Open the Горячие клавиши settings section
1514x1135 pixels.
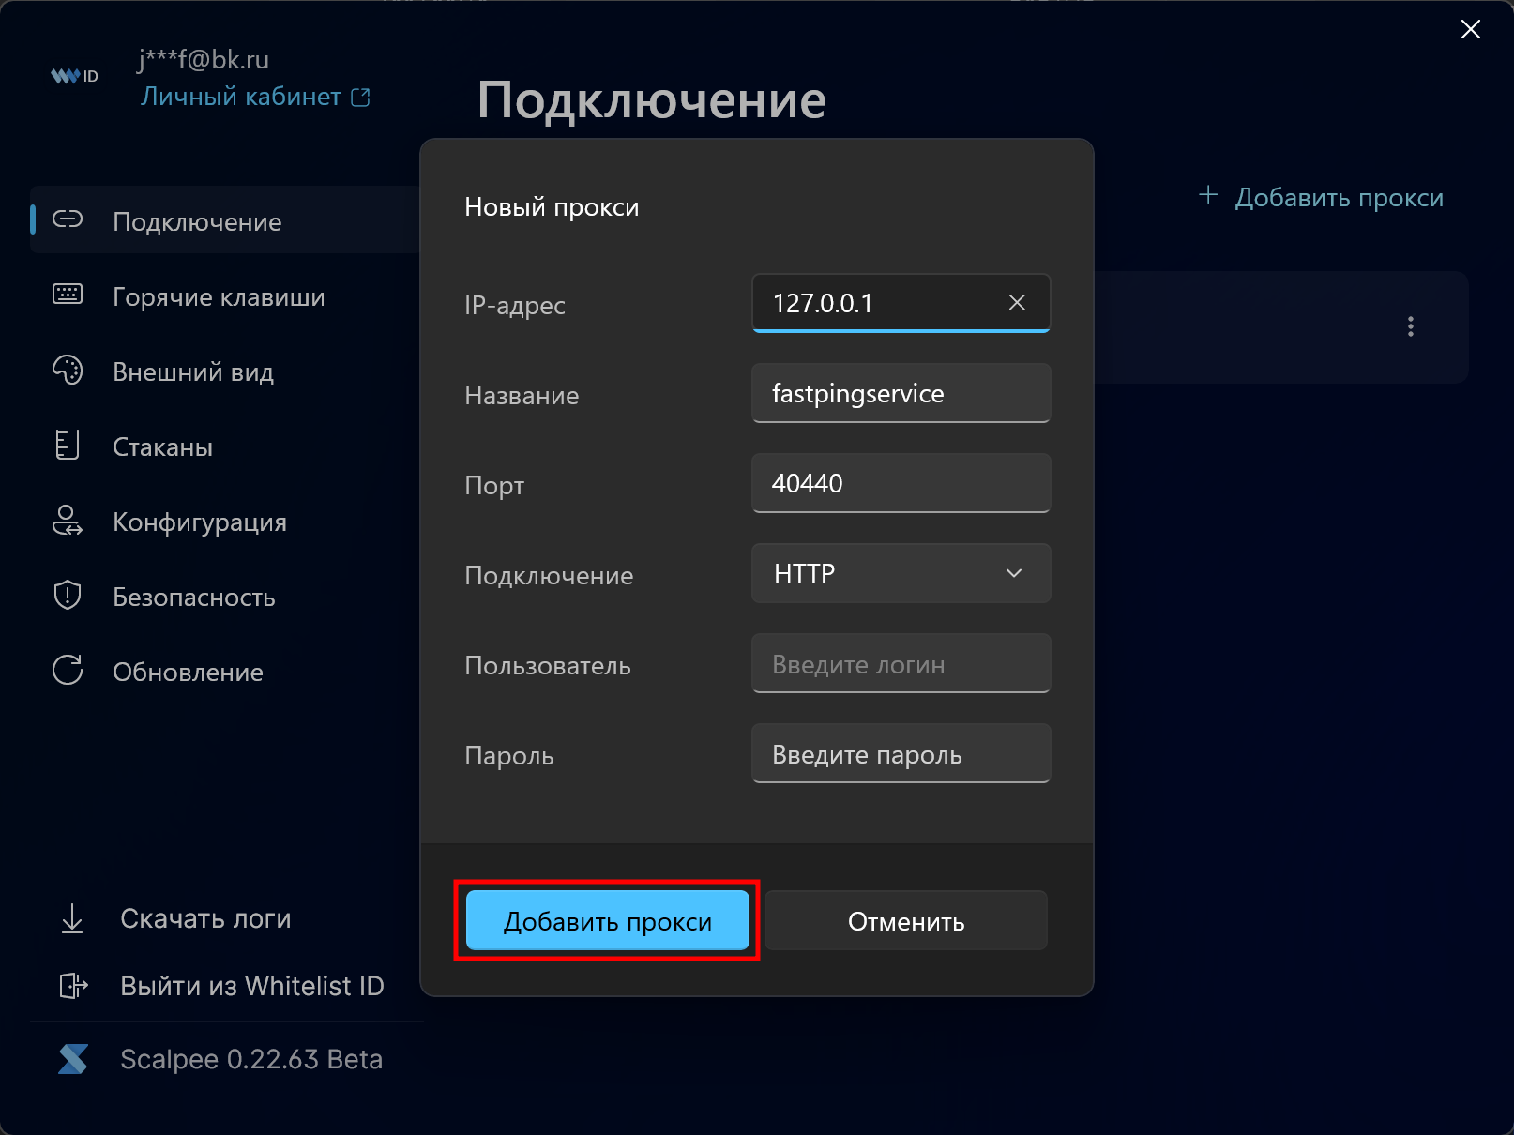coord(219,297)
